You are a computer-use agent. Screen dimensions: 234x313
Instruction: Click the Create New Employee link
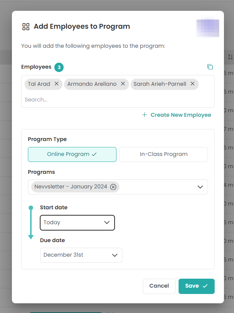point(181,115)
